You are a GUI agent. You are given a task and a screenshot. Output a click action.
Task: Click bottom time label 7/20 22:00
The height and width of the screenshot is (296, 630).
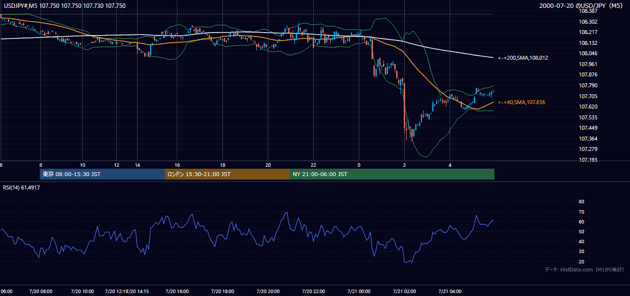coord(314,292)
